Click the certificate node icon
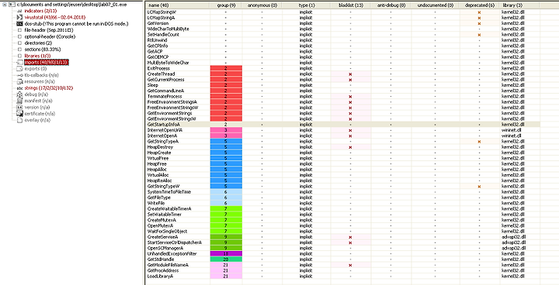Screen dimensions: 559x285 click(20, 114)
